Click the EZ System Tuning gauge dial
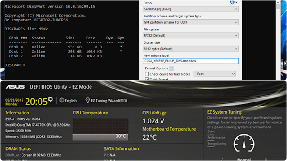287x161 pixels. pyautogui.click(x=244, y=143)
